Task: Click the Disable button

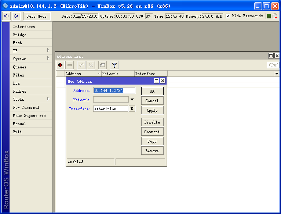Action: click(x=152, y=122)
